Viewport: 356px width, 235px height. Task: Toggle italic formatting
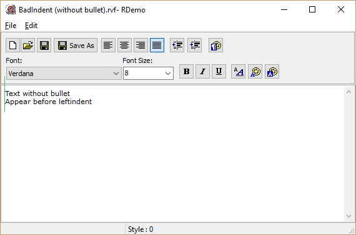point(202,72)
